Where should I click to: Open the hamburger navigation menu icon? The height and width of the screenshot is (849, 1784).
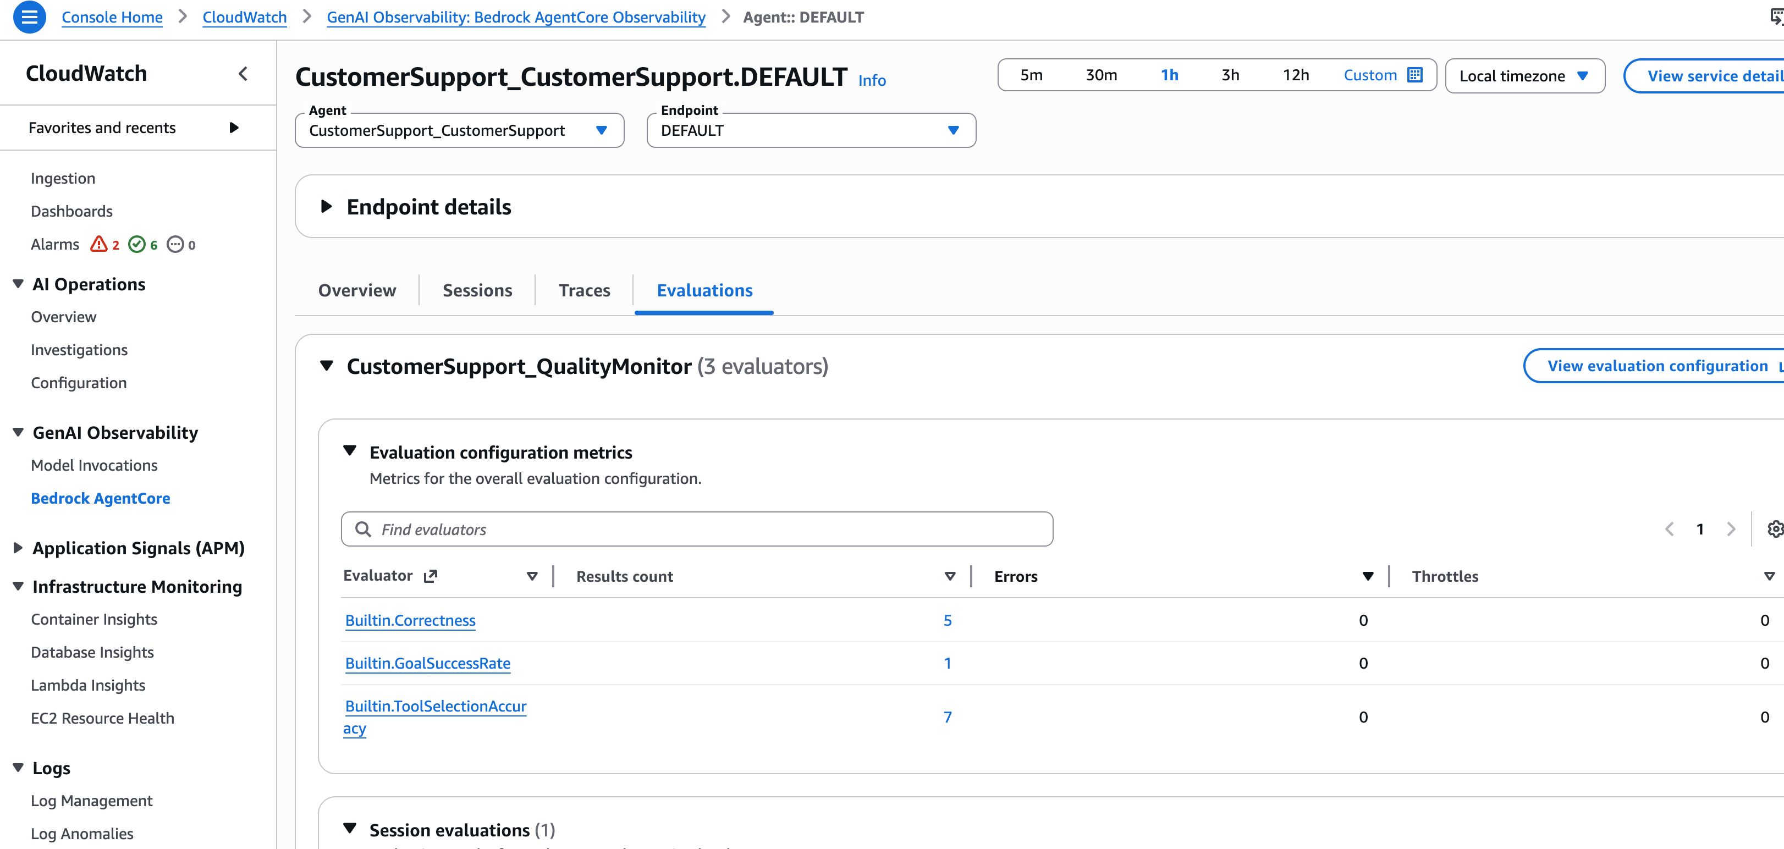pos(29,16)
